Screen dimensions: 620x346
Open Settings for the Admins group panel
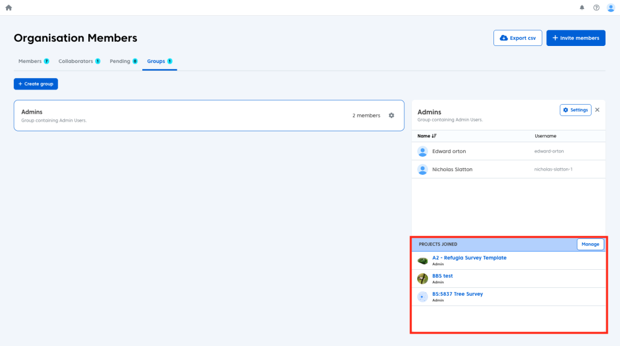tap(575, 110)
